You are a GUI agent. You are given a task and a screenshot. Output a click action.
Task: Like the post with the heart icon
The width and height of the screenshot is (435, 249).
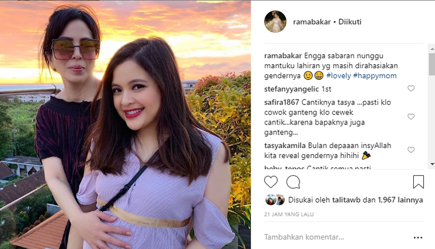(271, 182)
